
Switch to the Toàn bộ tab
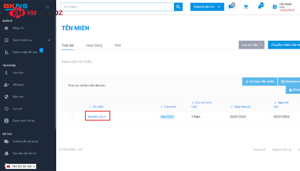tap(68, 45)
